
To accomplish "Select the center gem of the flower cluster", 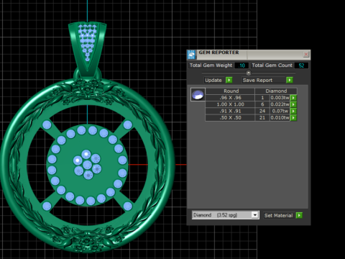I will (87, 165).
